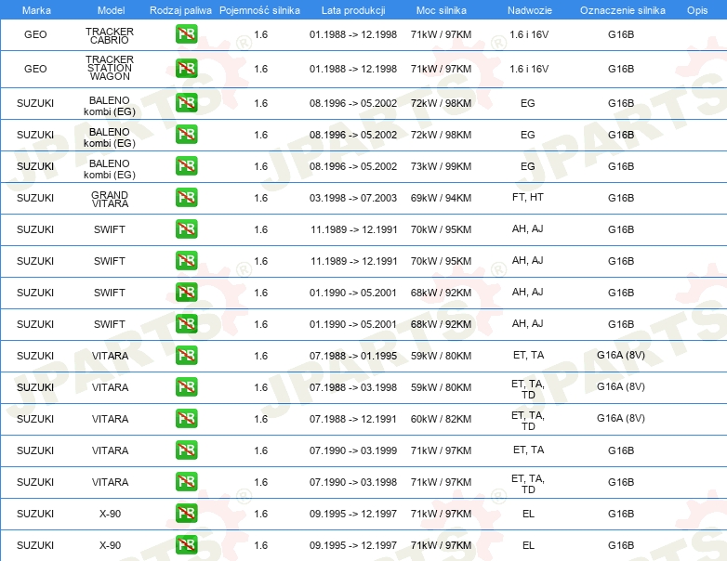Click the 69kW / 94KM power cell
This screenshot has height=561, width=727.
441,198
